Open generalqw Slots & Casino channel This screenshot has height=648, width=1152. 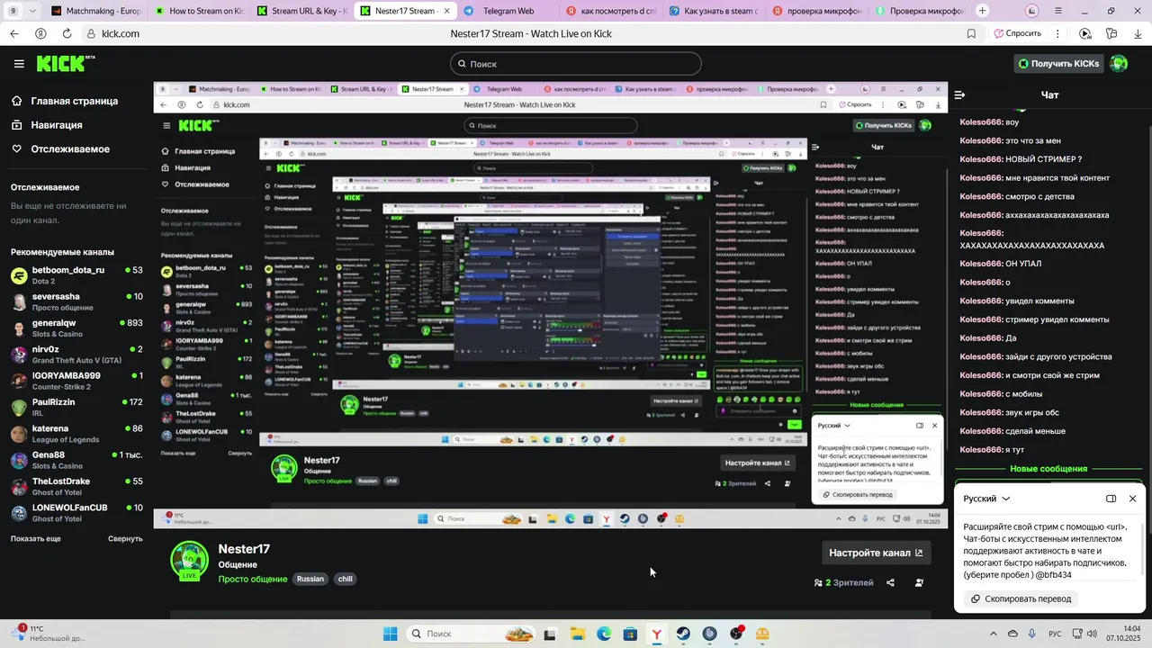(x=76, y=328)
